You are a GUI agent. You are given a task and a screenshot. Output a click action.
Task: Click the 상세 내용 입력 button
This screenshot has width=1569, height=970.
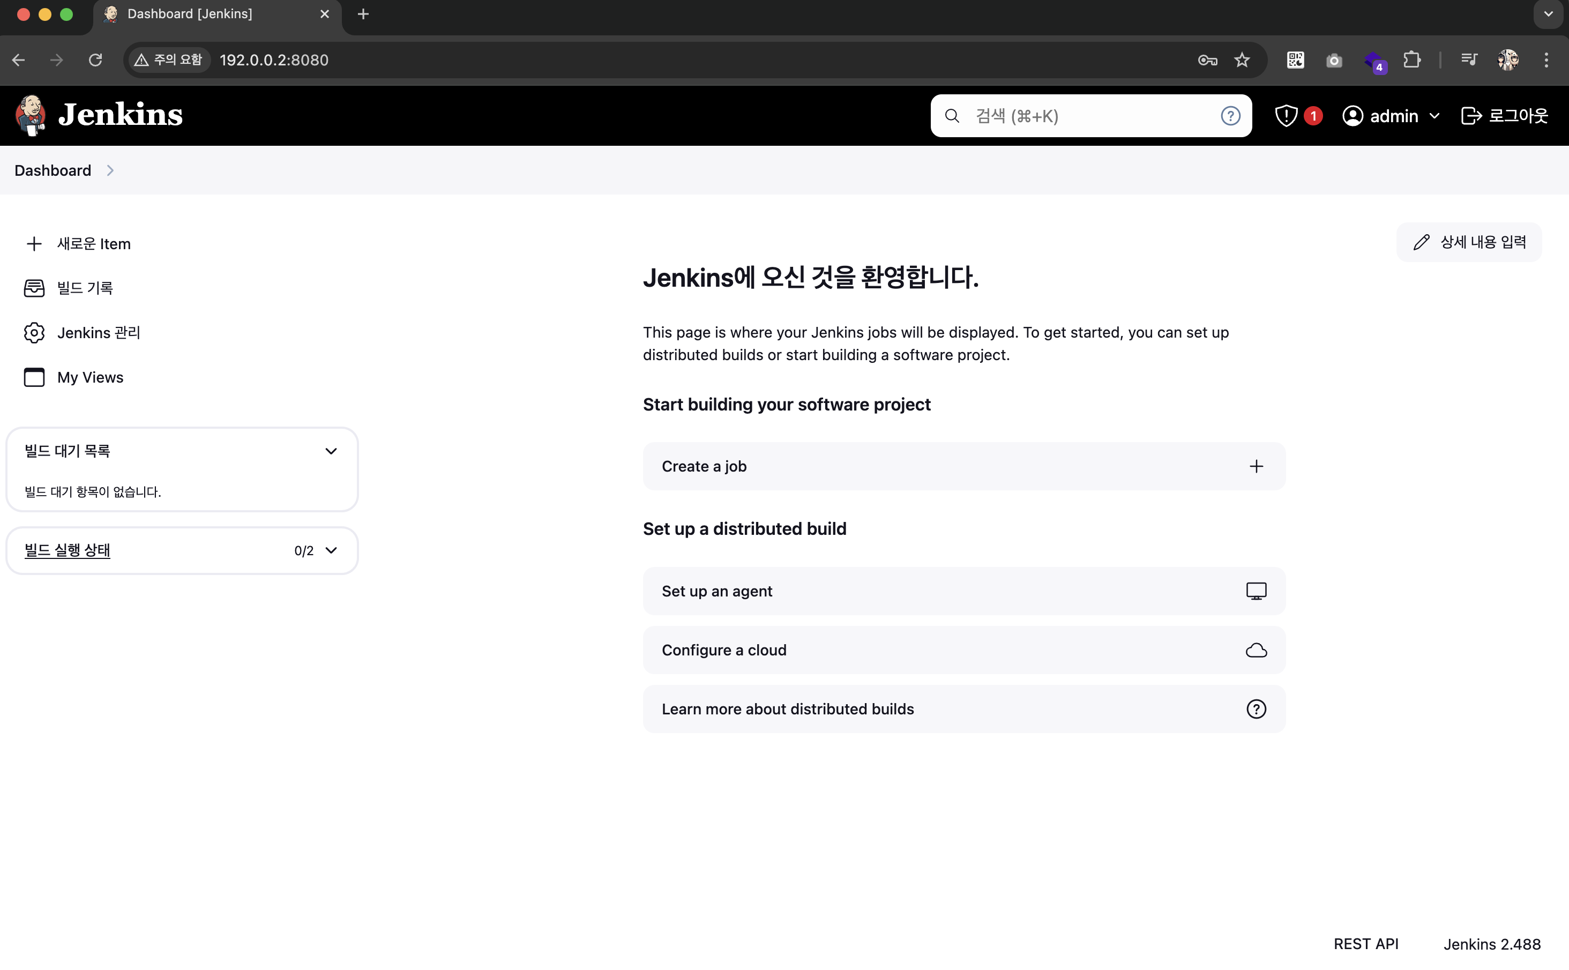pos(1469,242)
